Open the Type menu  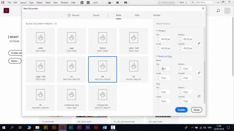coord(31,3)
